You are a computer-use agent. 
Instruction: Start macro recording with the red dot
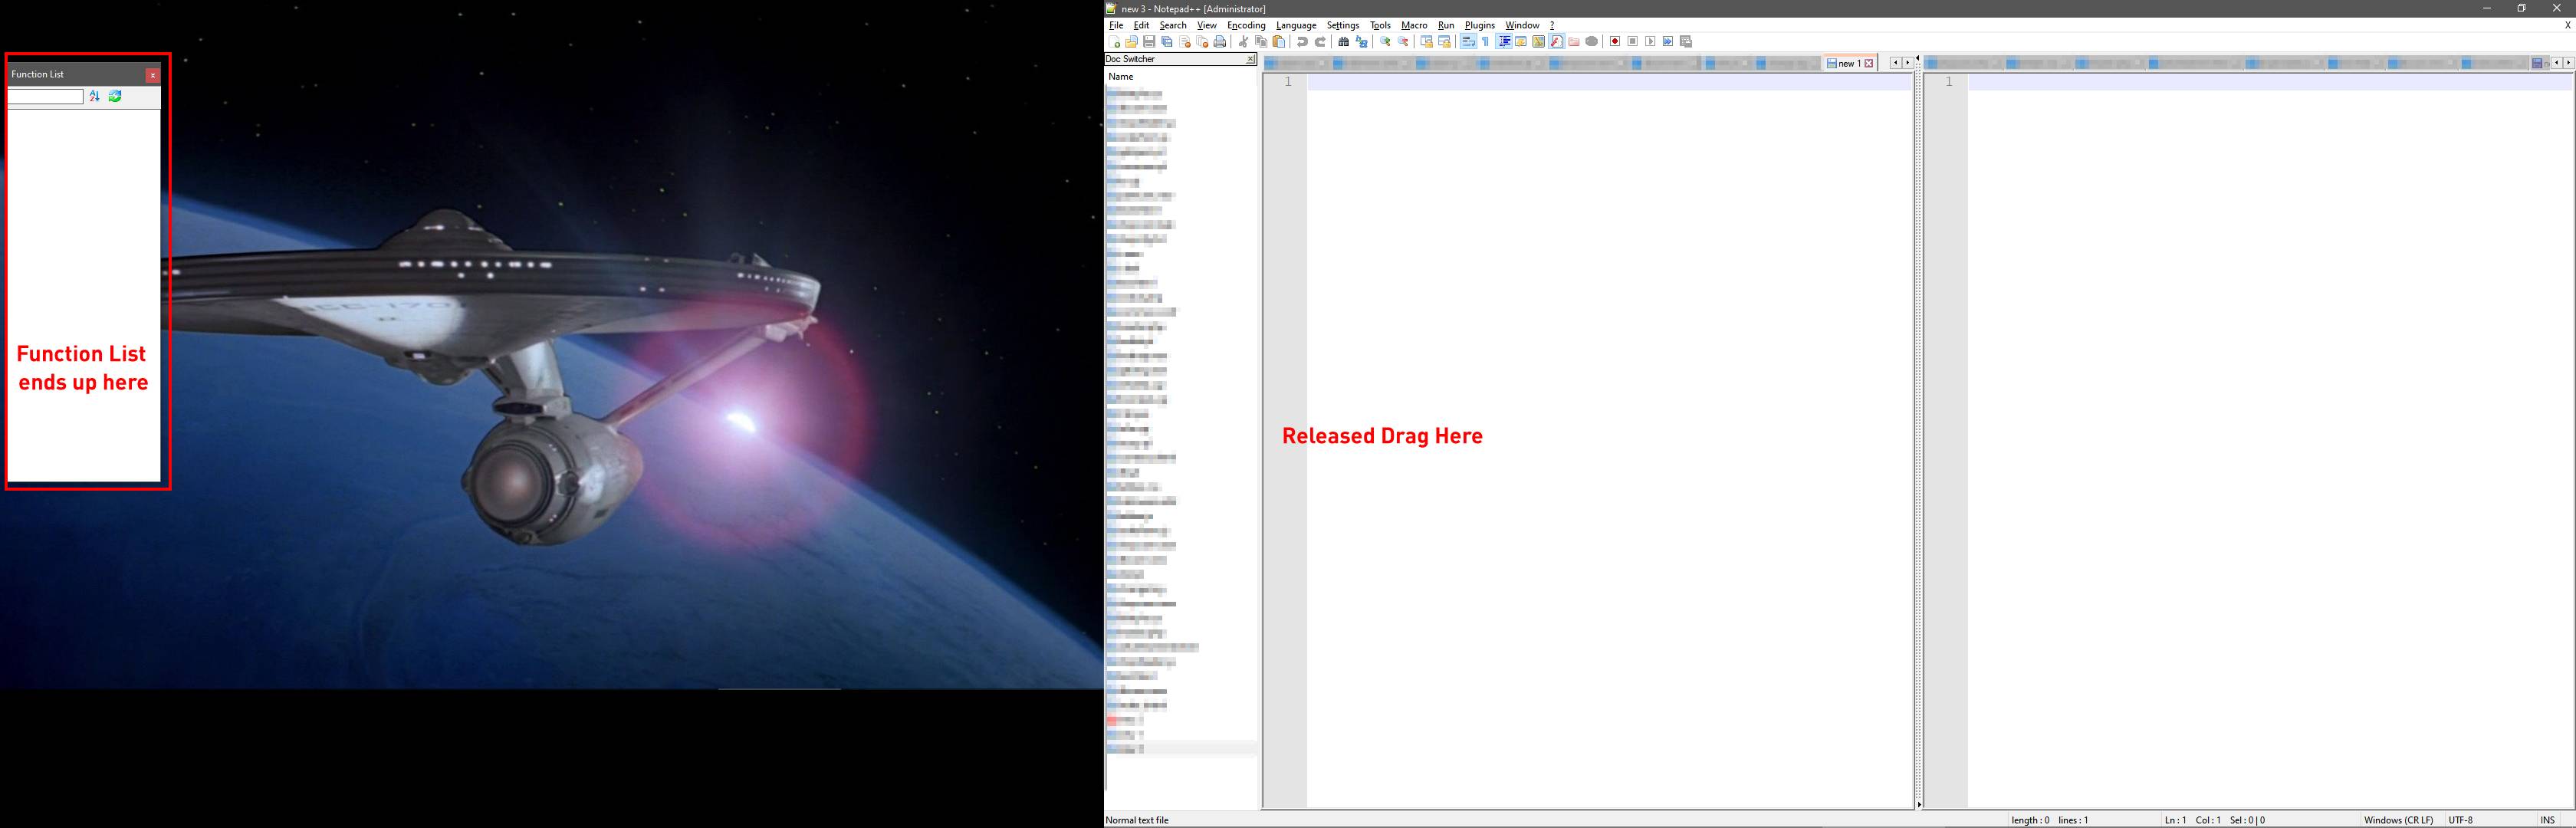pyautogui.click(x=1615, y=42)
